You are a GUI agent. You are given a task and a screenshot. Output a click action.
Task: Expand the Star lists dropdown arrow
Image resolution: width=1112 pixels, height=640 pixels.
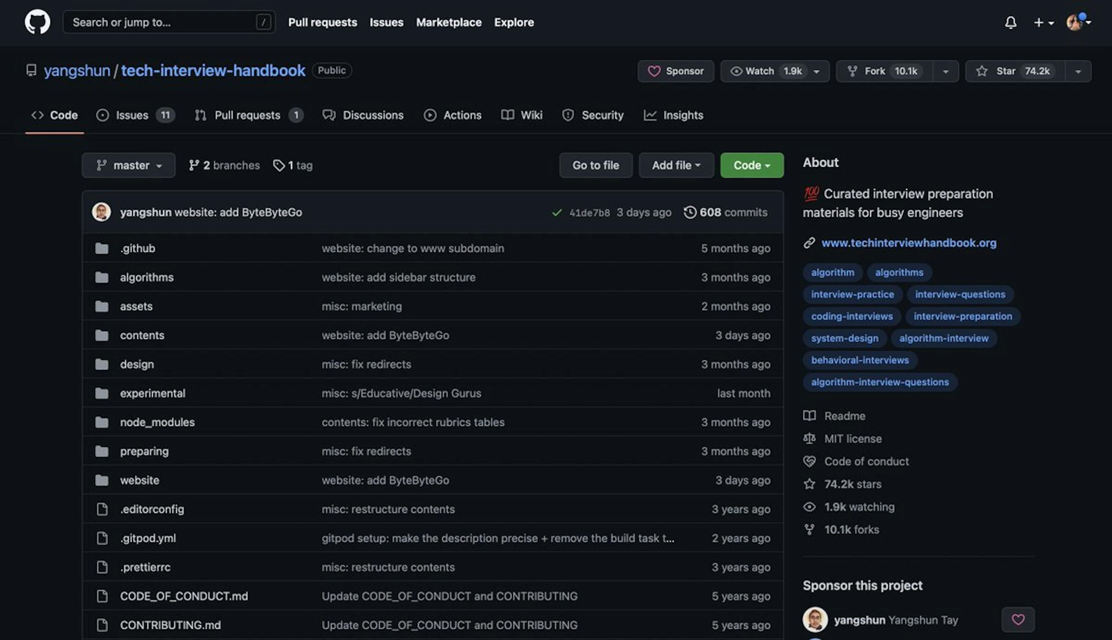pos(1078,71)
